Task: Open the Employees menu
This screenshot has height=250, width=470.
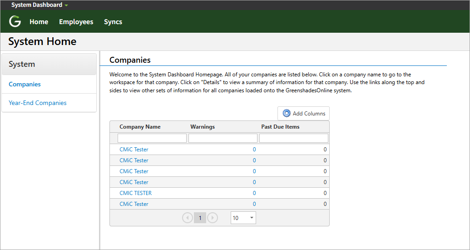Action: coord(76,22)
